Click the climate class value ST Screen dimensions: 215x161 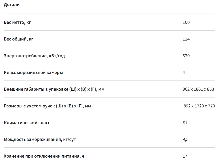coord(185,123)
